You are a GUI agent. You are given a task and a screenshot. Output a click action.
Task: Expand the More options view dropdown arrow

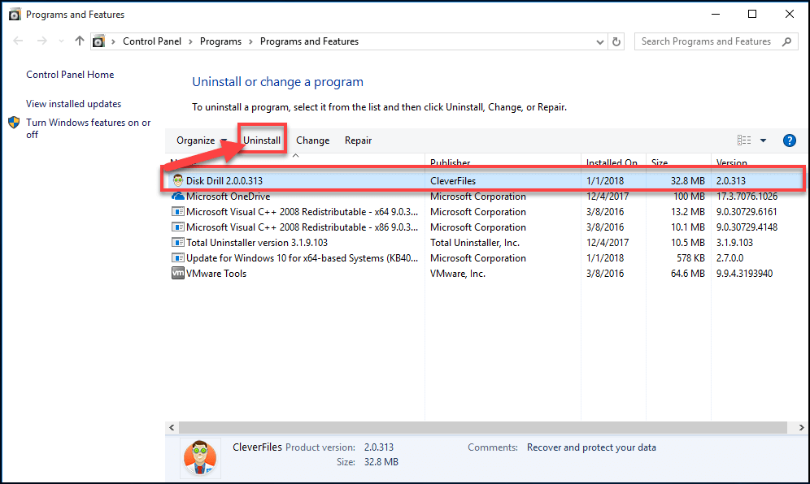[x=763, y=140]
